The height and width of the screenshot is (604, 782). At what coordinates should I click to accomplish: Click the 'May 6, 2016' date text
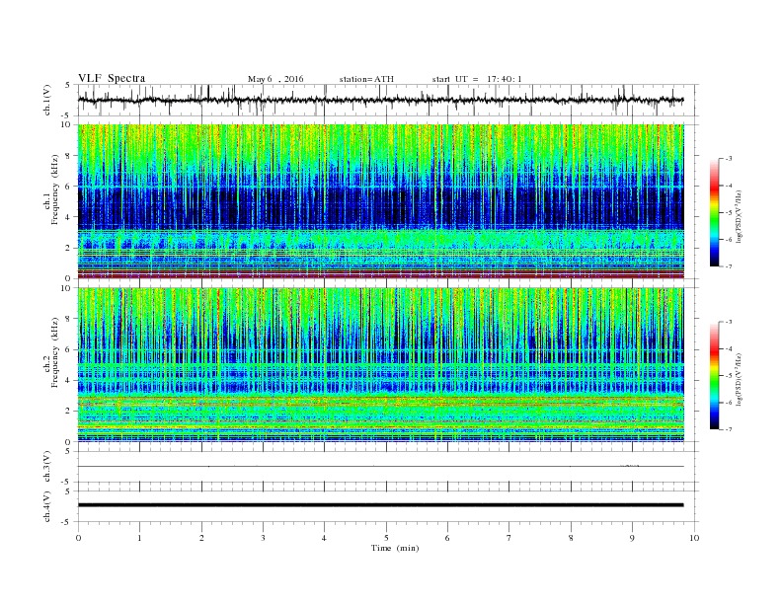click(x=275, y=79)
